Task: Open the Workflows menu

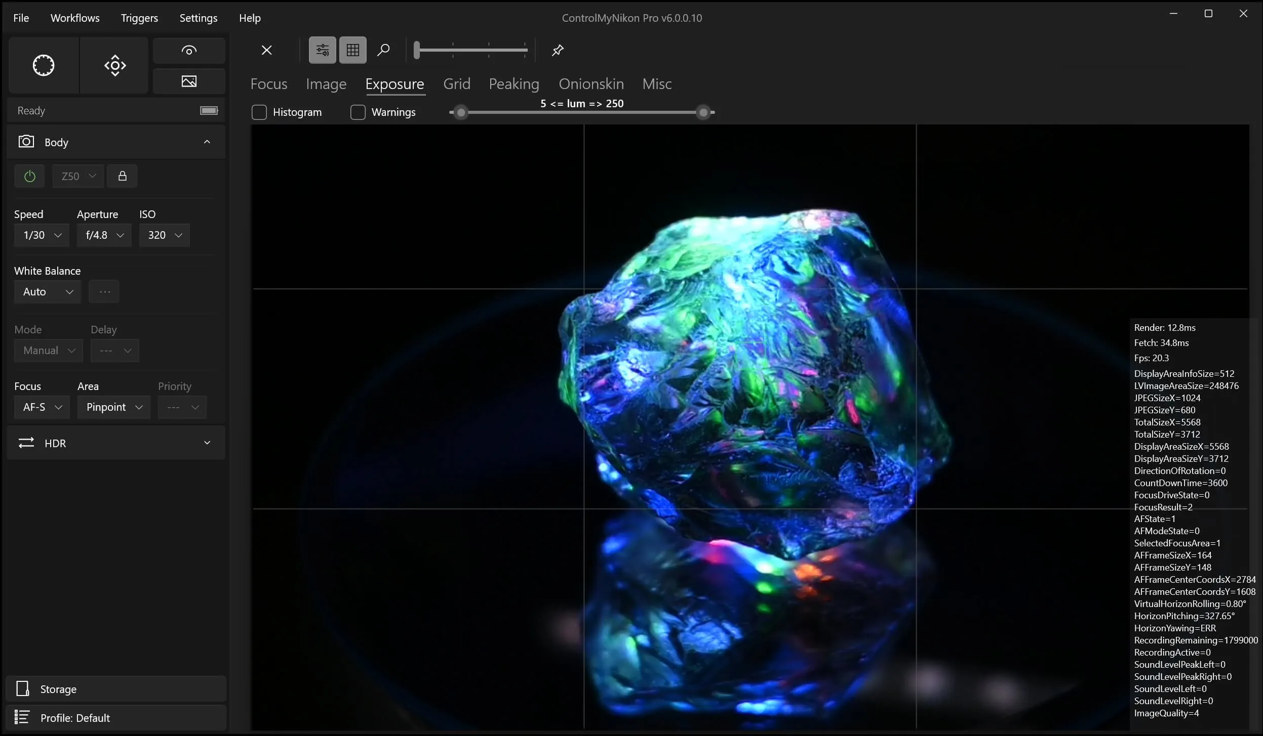Action: [x=75, y=18]
